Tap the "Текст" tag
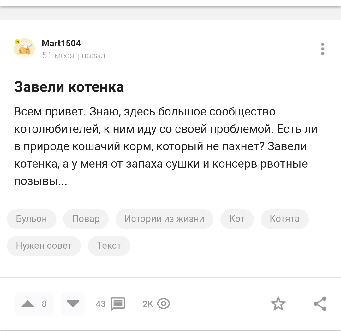Screen dimensions: 341x331 [x=109, y=245]
